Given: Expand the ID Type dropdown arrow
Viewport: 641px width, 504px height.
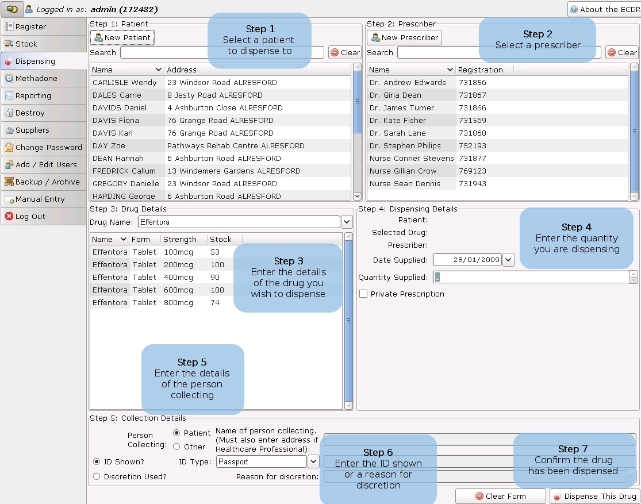Looking at the screenshot, I should [313, 461].
